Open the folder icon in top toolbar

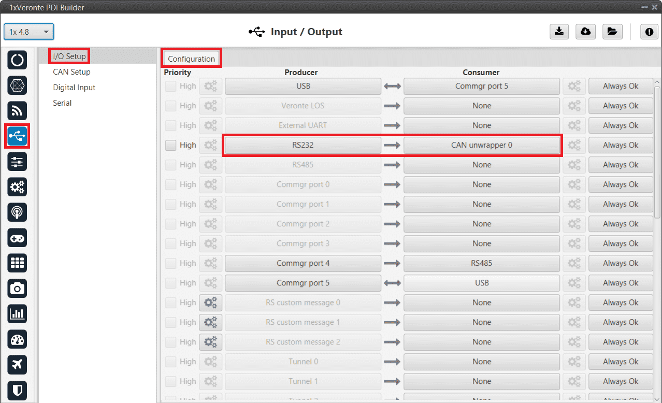[612, 32]
